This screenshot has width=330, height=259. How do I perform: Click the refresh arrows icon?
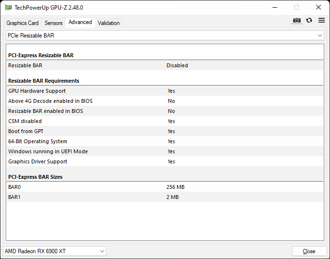[x=309, y=20]
